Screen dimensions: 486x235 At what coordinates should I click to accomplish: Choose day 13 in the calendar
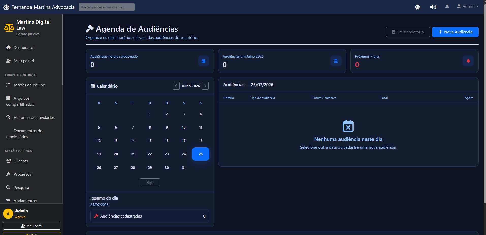point(116,141)
